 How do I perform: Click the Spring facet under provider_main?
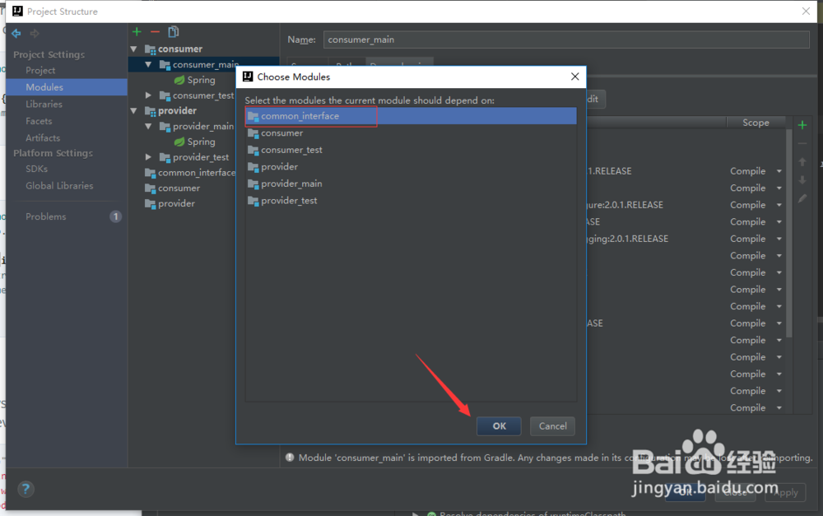click(x=195, y=142)
